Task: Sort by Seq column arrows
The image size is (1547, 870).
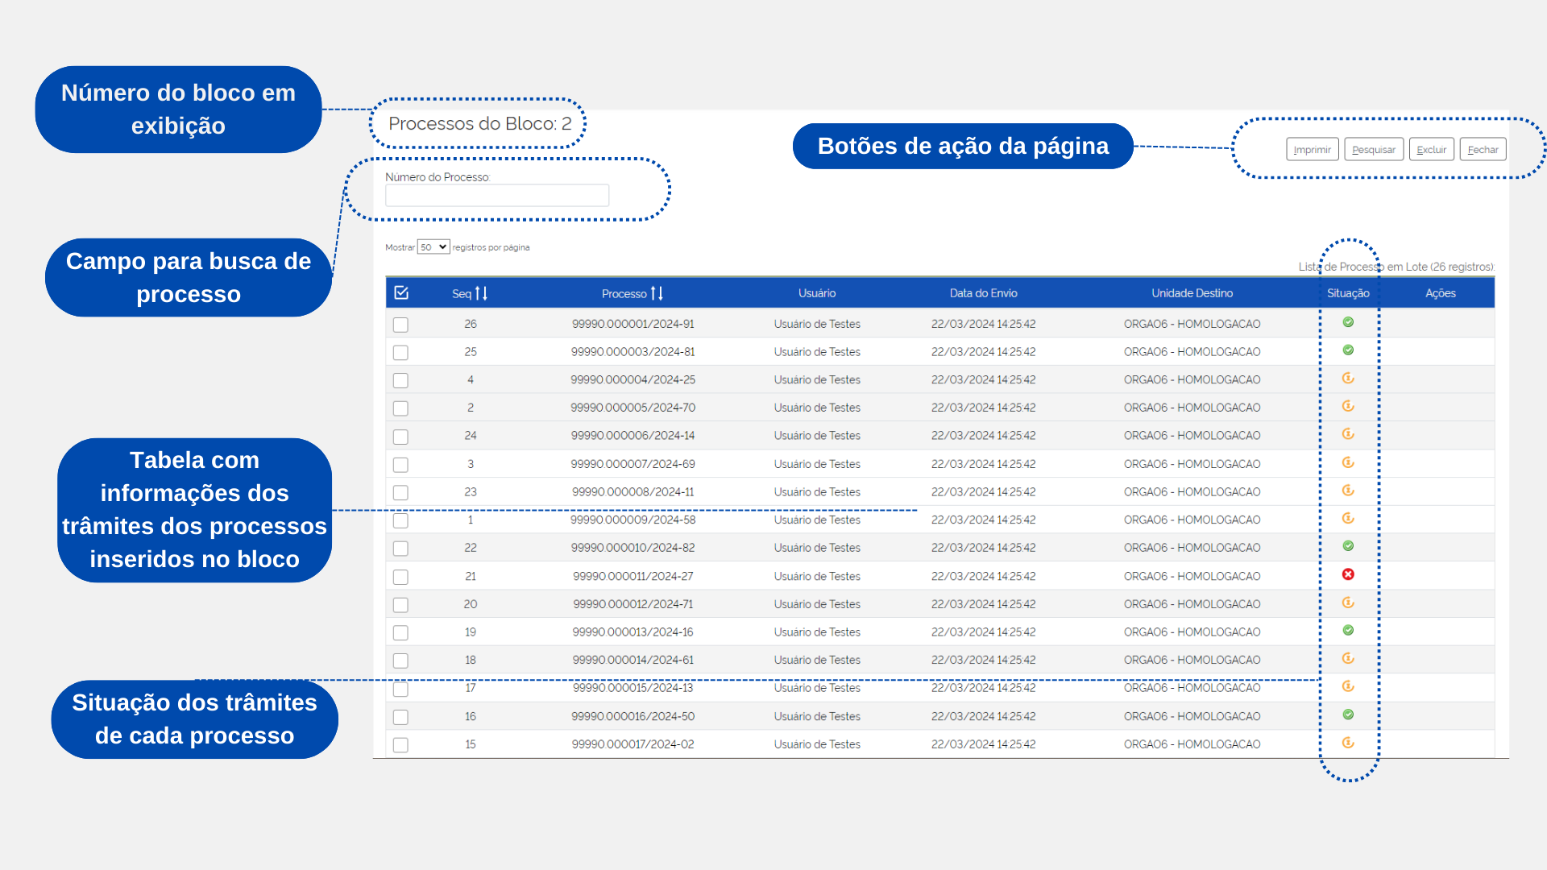Action: click(x=481, y=293)
